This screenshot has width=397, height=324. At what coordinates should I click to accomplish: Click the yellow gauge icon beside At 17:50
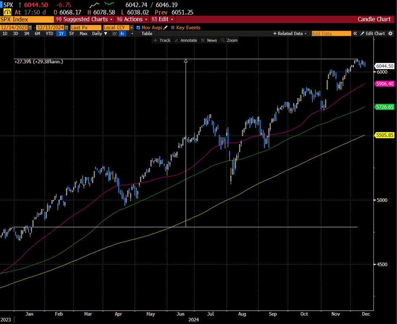[x=7, y=12]
